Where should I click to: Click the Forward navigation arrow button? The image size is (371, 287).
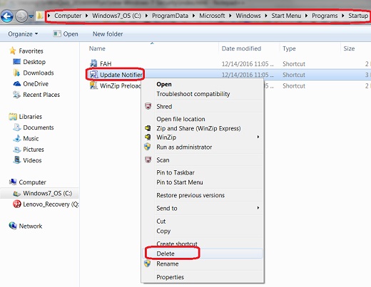[x=21, y=16]
